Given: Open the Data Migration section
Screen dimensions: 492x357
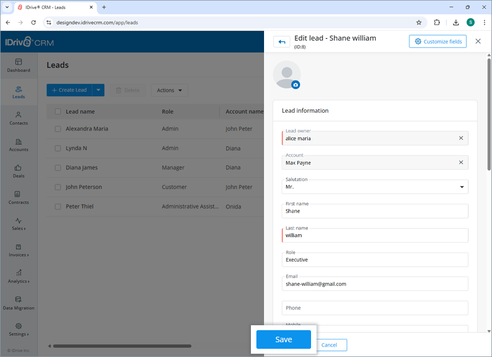Looking at the screenshot, I should (x=18, y=304).
